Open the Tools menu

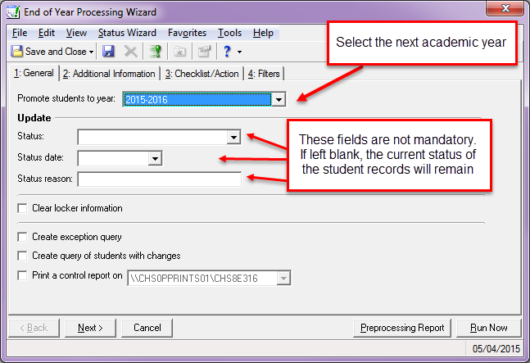(x=229, y=33)
